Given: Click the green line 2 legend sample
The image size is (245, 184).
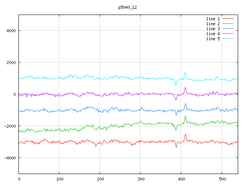Looking at the screenshot, I should click(228, 24).
